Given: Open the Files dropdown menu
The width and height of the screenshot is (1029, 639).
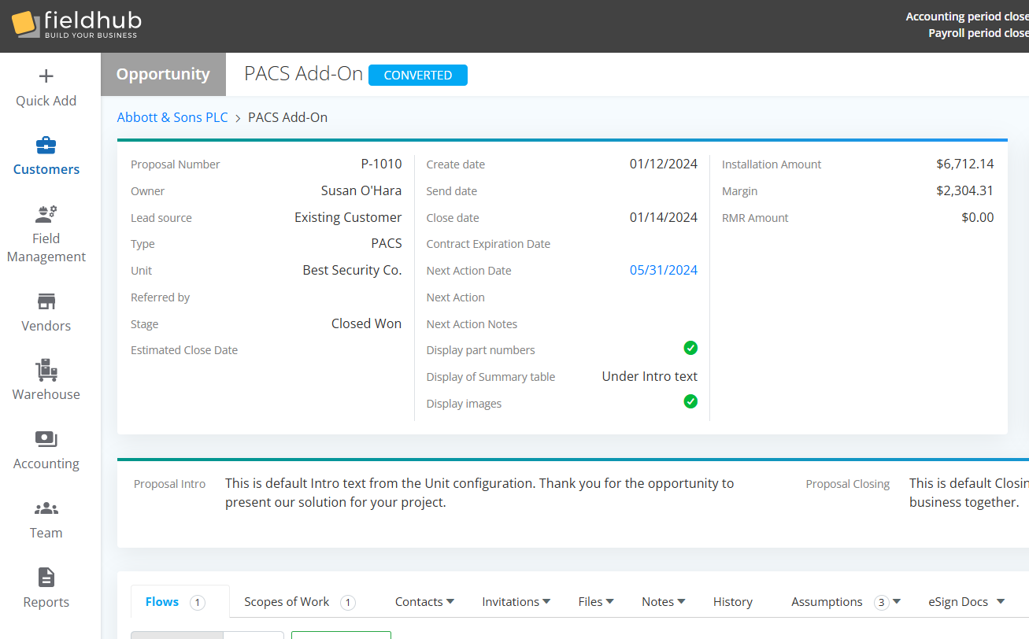Looking at the screenshot, I should (595, 602).
